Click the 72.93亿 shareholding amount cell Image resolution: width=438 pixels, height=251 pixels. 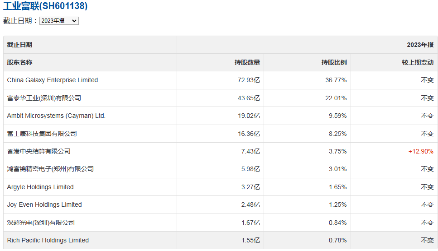coord(250,80)
